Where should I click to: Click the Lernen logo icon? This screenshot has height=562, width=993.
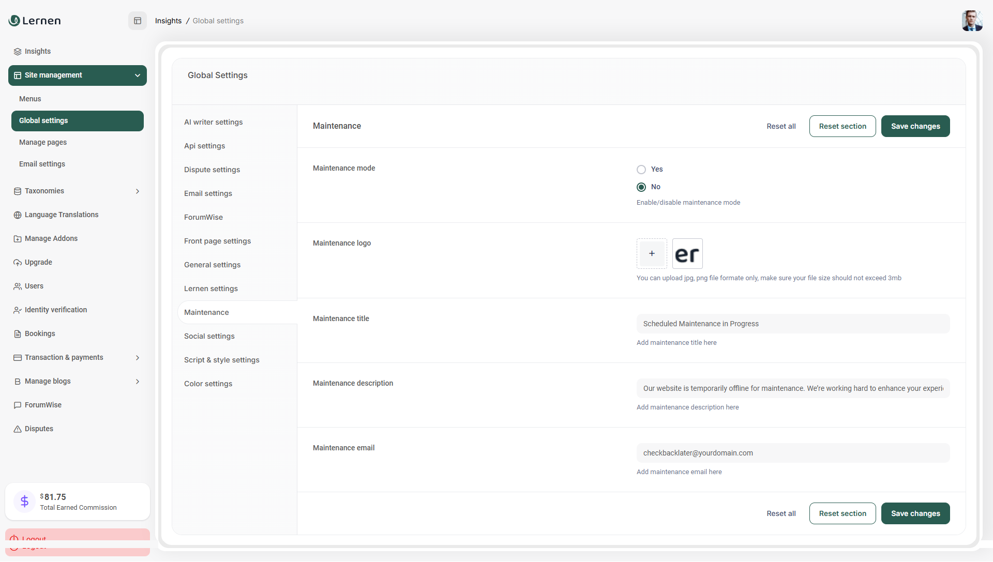coord(14,21)
